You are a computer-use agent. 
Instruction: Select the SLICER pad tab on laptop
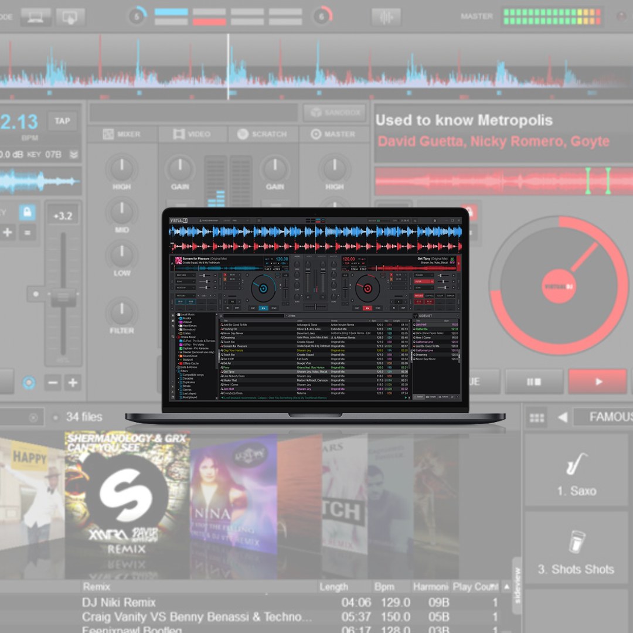(440, 295)
